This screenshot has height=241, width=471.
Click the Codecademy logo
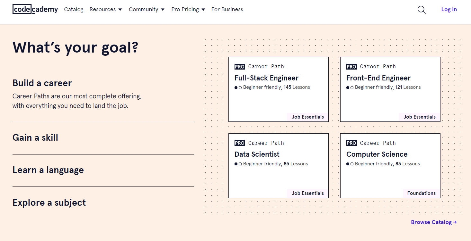click(x=35, y=9)
